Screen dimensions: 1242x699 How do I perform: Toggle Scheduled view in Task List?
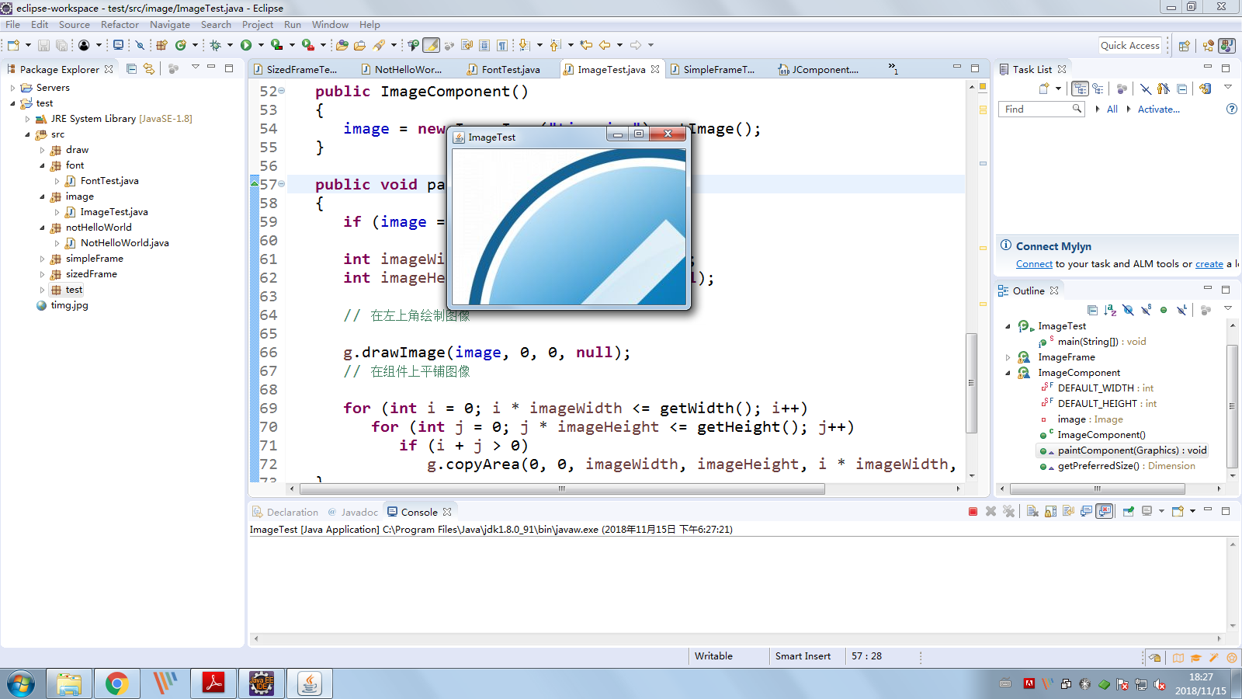[x=1098, y=89]
